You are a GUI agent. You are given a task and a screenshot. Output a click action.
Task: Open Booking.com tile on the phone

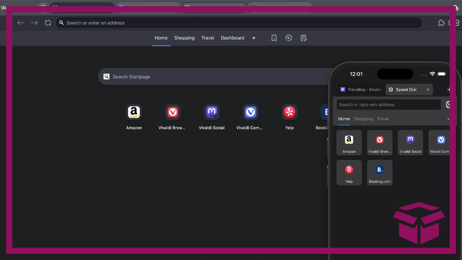click(380, 173)
